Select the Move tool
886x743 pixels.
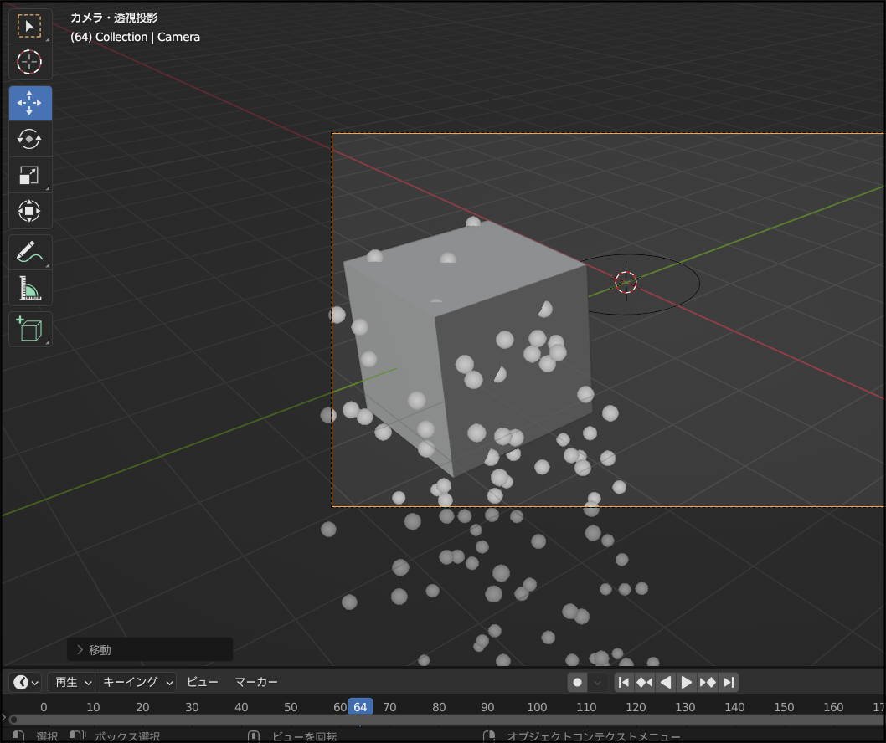[x=30, y=103]
